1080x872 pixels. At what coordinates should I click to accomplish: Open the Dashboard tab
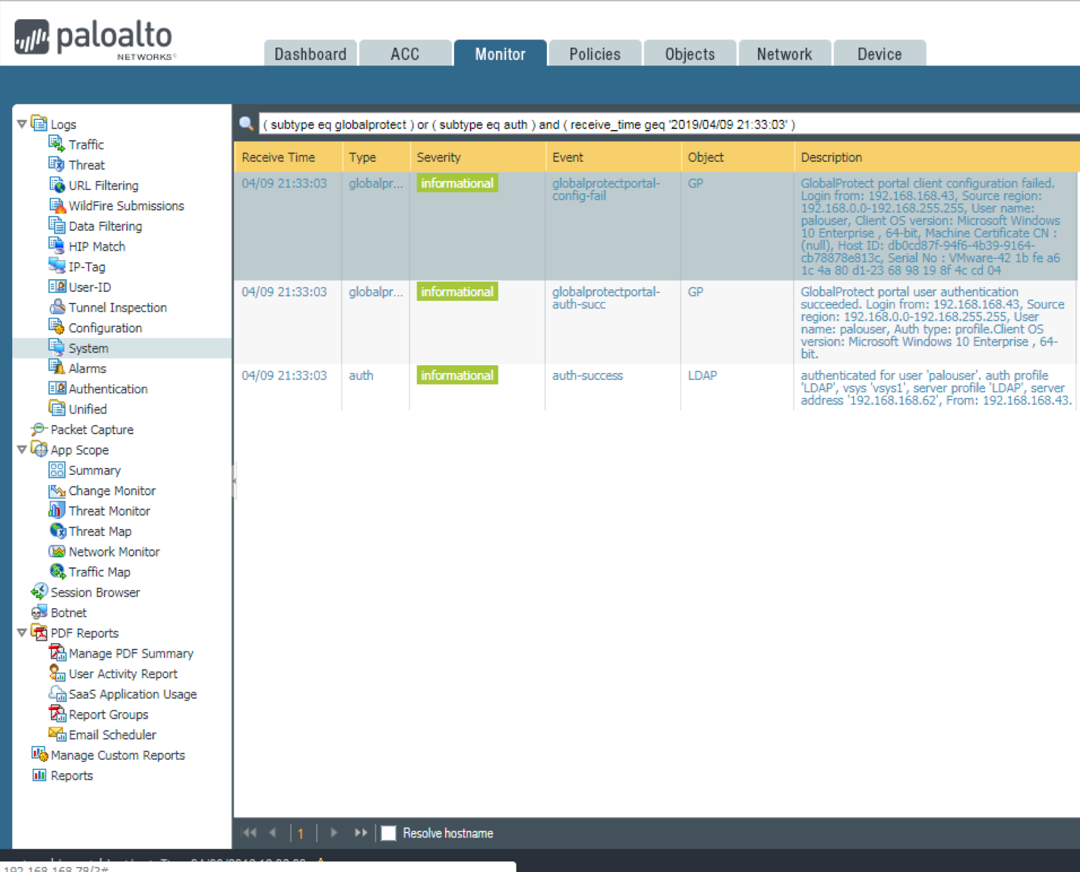pos(310,54)
